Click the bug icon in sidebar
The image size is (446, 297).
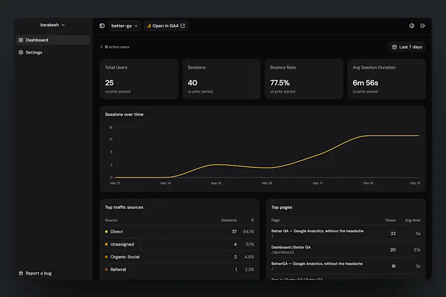[x=21, y=273]
